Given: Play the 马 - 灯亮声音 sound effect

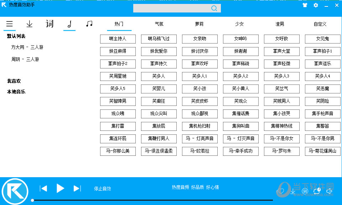Looking at the screenshot, I should tap(200, 139).
